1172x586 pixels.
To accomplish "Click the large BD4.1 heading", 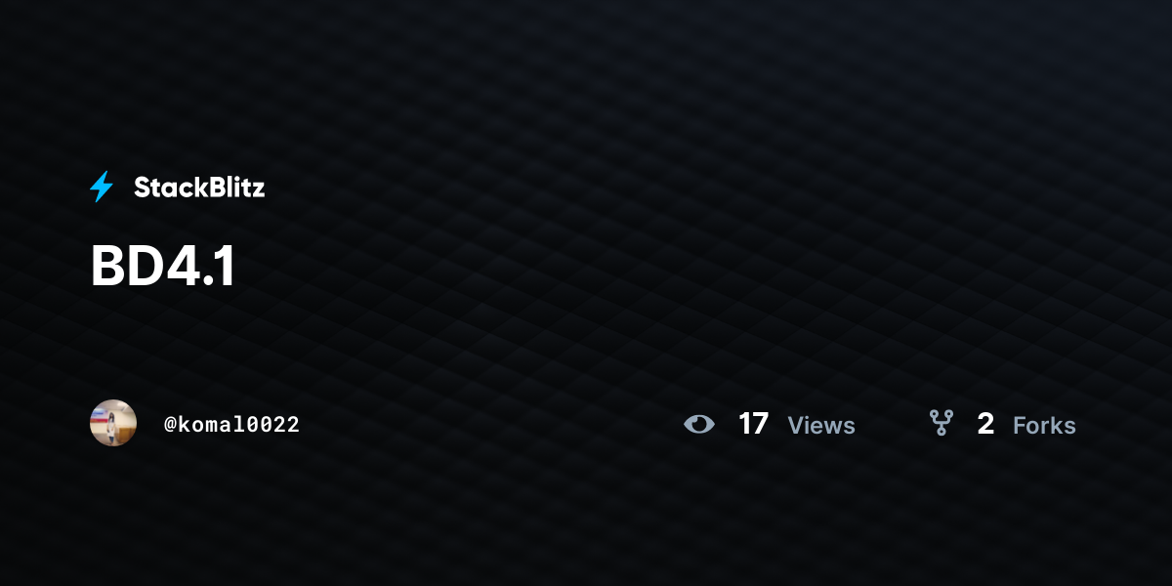I will [163, 267].
